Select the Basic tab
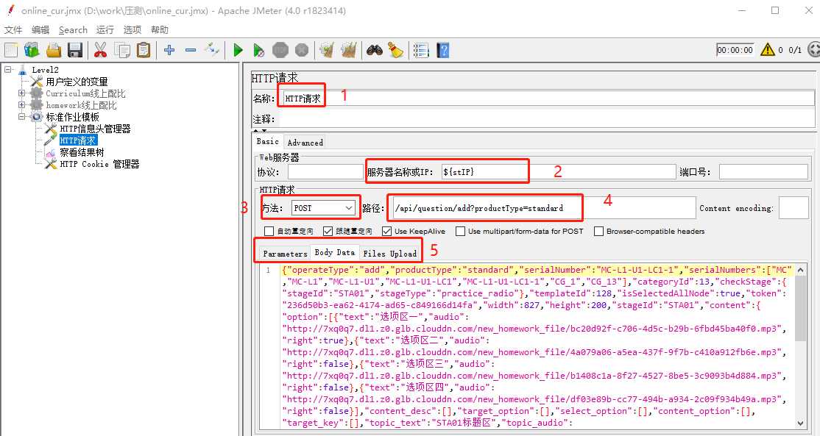 point(268,141)
